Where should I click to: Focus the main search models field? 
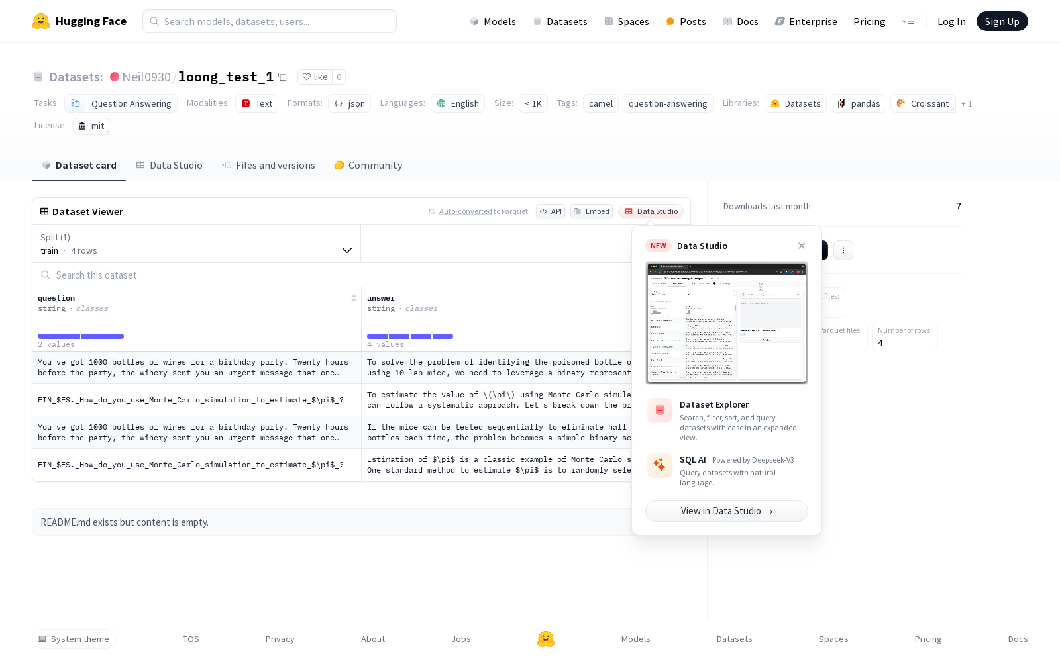(x=270, y=21)
